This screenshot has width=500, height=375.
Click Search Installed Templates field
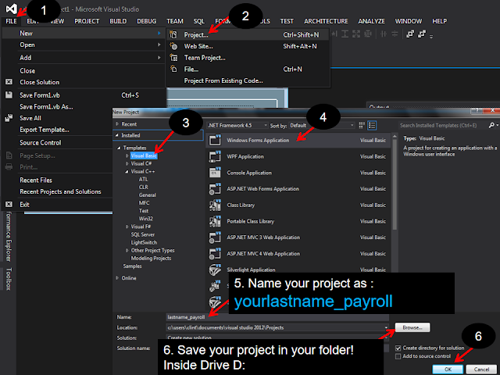(443, 125)
